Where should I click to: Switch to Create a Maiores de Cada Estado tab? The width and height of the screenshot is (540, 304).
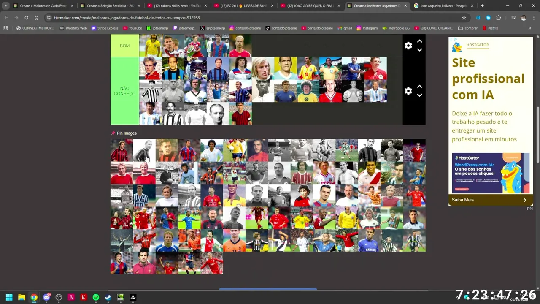coord(43,6)
